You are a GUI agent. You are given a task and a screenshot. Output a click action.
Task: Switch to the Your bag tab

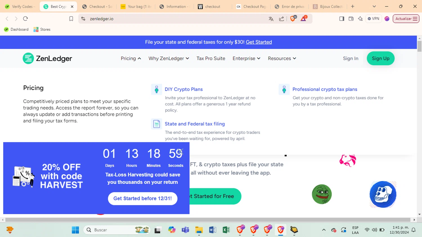click(136, 6)
